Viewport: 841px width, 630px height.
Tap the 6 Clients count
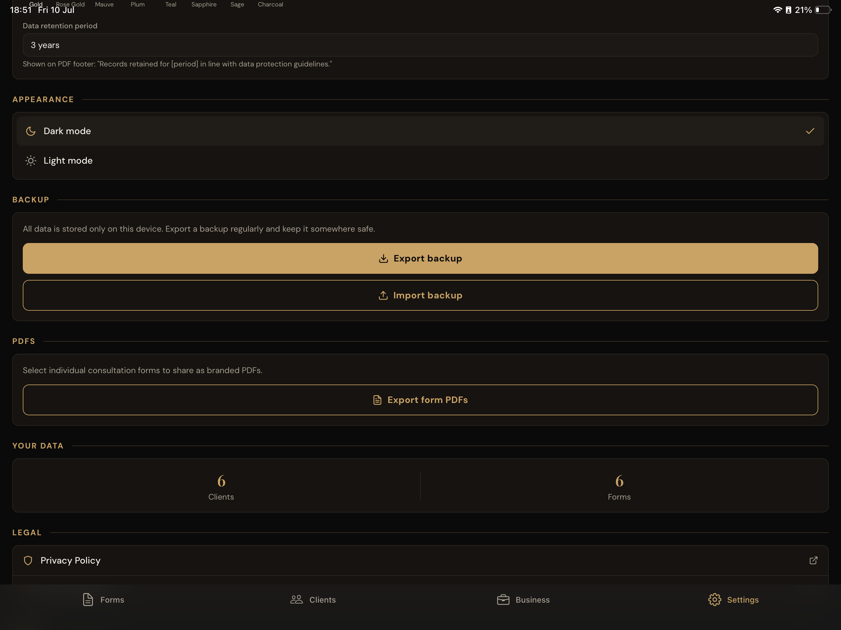[x=221, y=488]
